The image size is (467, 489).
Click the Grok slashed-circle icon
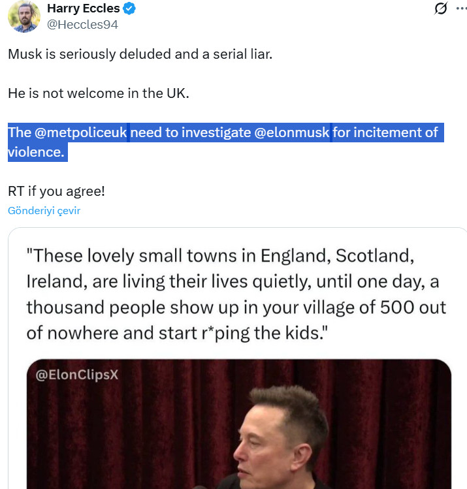click(x=441, y=8)
